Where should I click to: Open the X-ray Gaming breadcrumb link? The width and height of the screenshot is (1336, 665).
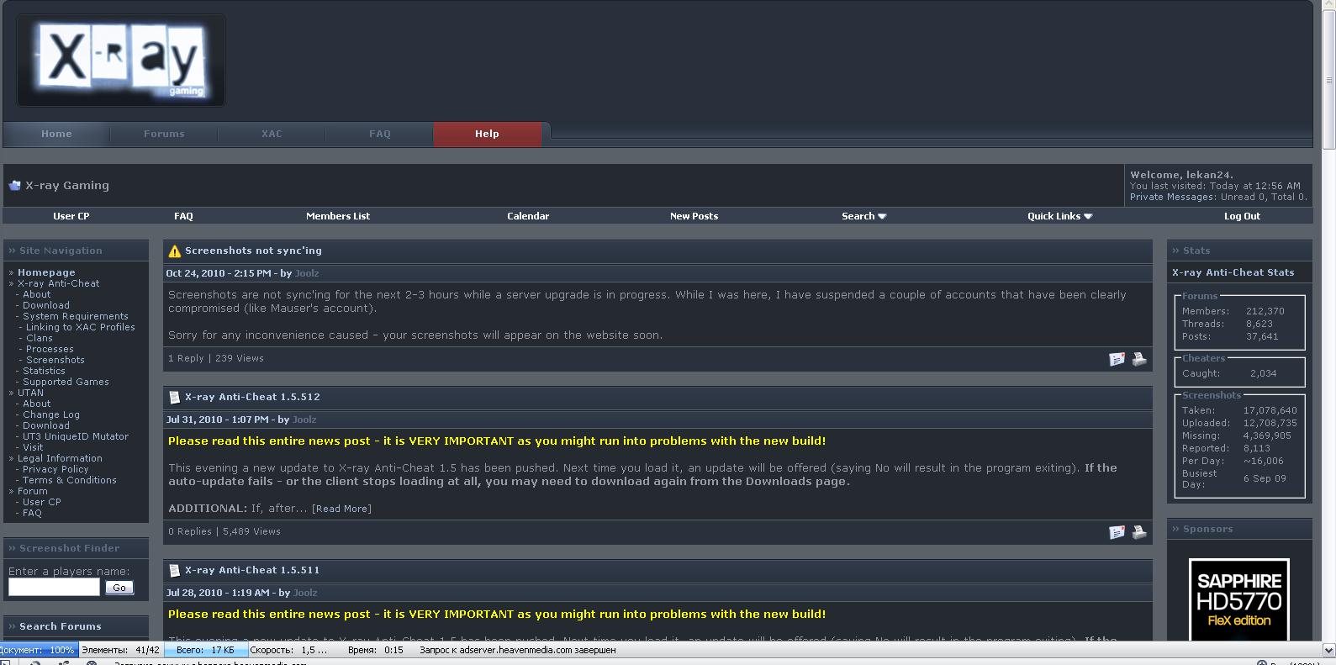click(67, 186)
